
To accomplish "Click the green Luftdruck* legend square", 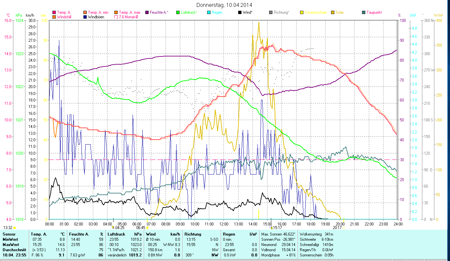I will click(178, 12).
